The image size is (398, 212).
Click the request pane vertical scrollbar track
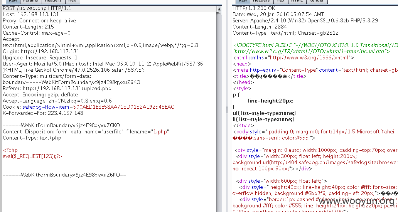(219, 112)
